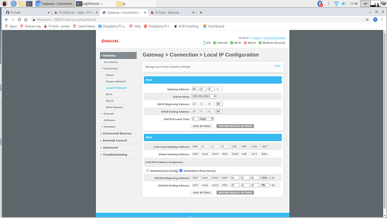Open the Subnet Mask dropdown
This screenshot has height=218, width=387.
coord(204,96)
